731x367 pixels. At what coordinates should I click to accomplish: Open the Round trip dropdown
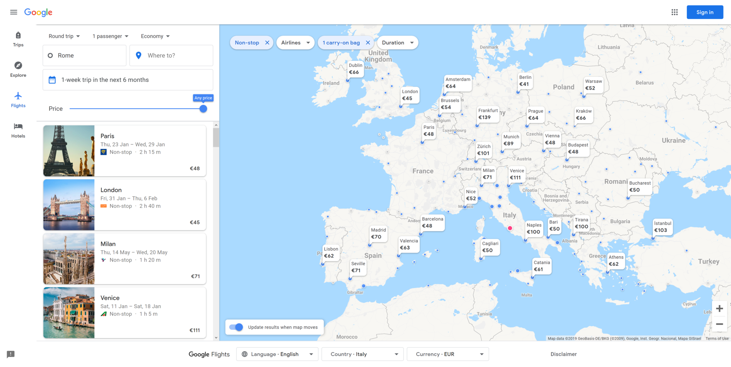click(64, 36)
